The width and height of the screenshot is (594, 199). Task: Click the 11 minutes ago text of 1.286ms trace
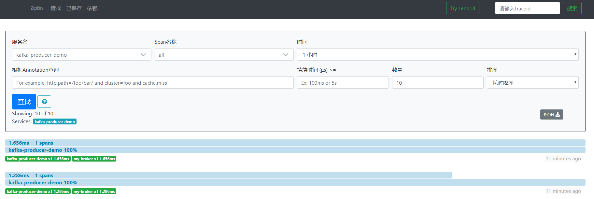pyautogui.click(x=563, y=191)
